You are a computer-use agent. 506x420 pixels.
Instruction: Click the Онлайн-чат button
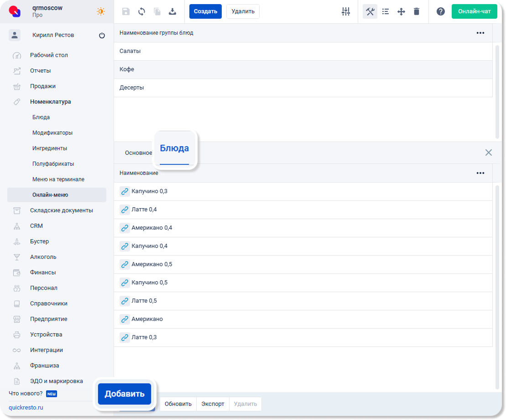(x=474, y=11)
